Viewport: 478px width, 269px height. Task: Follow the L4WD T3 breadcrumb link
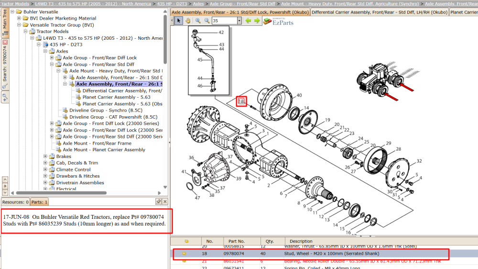point(93,4)
